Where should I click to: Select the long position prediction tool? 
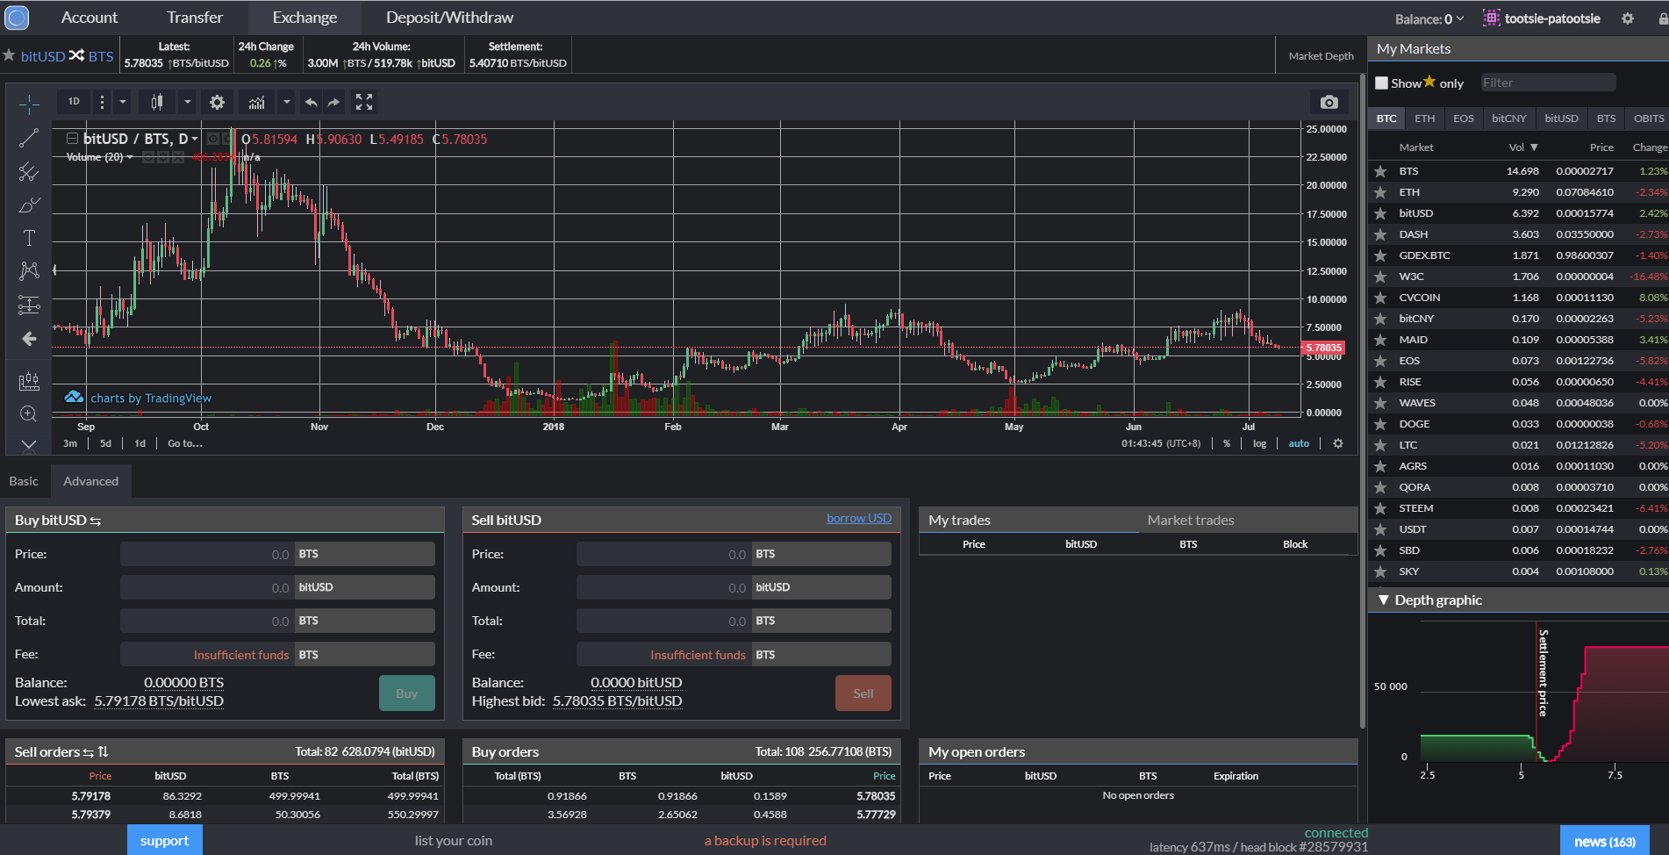(29, 305)
